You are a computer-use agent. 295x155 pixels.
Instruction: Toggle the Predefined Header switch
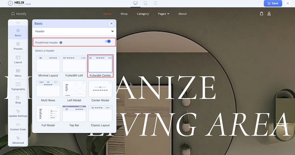(x=108, y=41)
